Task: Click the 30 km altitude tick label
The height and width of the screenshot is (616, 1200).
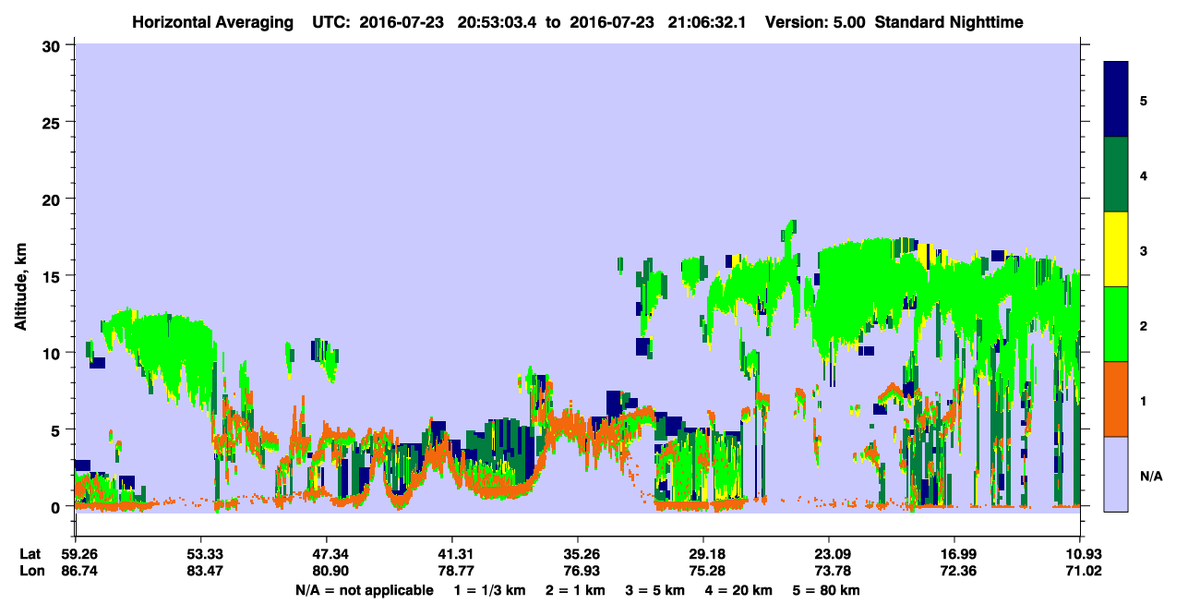Action: point(51,45)
